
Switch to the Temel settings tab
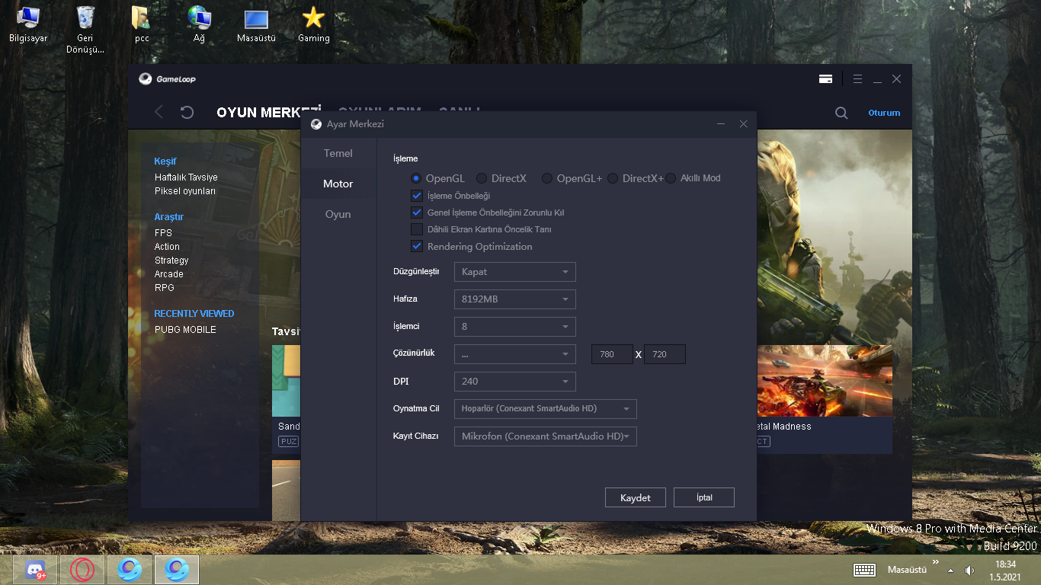point(338,153)
